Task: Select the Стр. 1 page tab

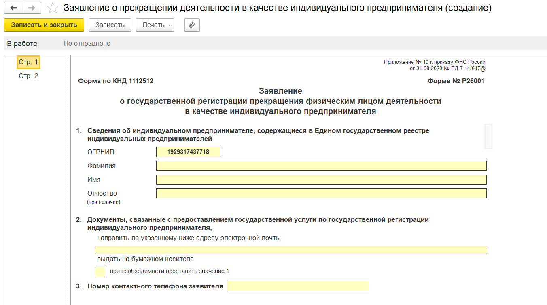Action: (x=28, y=62)
